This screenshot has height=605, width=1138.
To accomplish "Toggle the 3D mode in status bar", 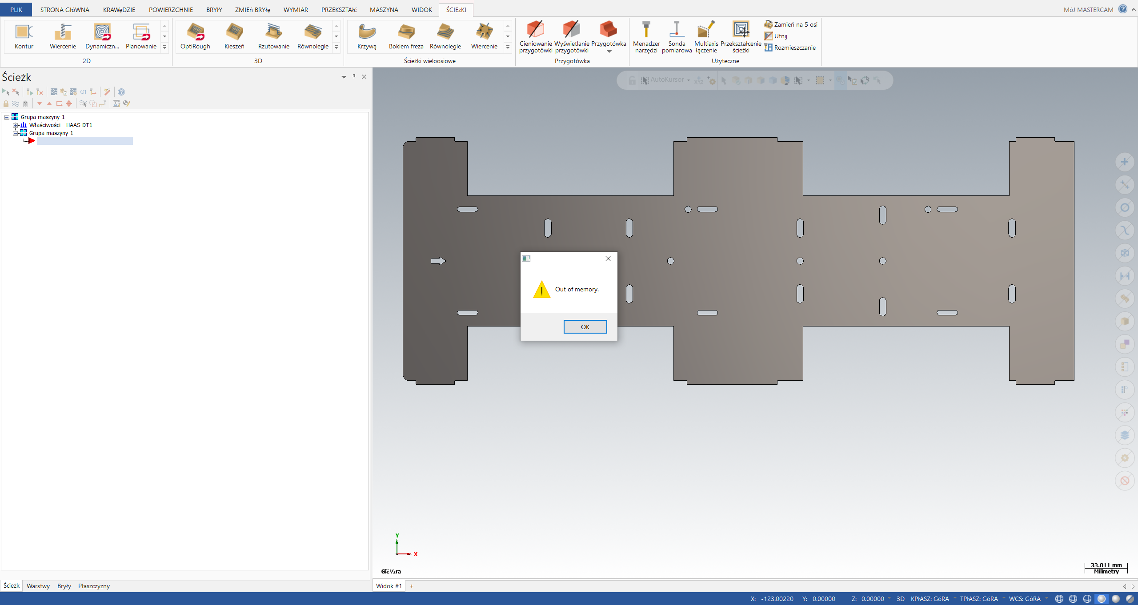I will pos(900,599).
